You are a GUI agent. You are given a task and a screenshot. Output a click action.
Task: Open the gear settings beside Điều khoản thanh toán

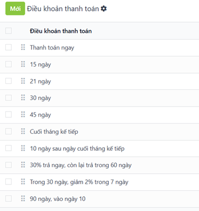pos(104,9)
